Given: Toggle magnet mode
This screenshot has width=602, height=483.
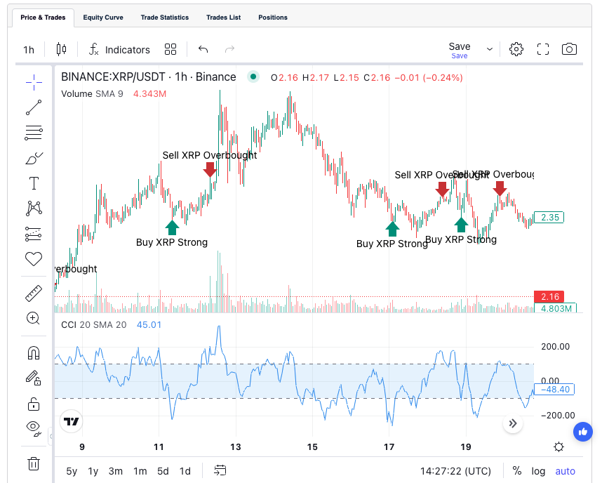Looking at the screenshot, I should click(x=34, y=352).
